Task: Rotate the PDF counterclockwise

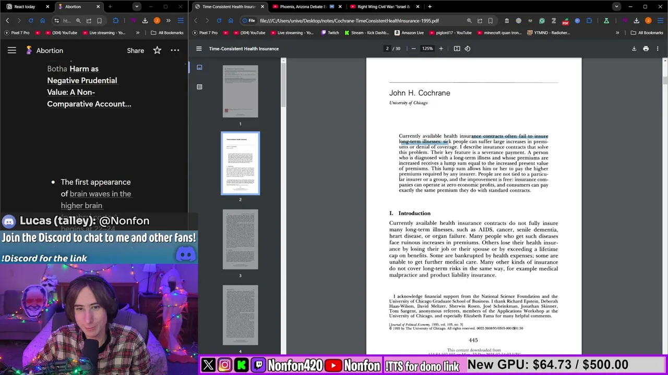Action: pyautogui.click(x=468, y=48)
